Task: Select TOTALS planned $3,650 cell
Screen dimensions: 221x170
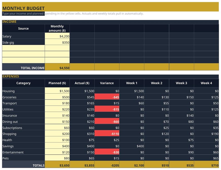Action: point(57,164)
